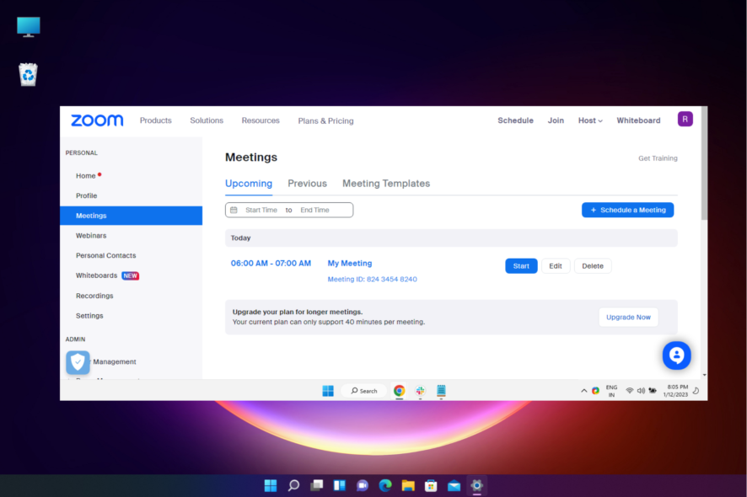Open the Recycle Bin desktop icon

(x=29, y=74)
